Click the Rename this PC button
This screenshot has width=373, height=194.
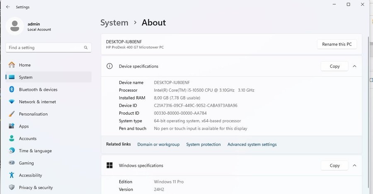click(337, 44)
